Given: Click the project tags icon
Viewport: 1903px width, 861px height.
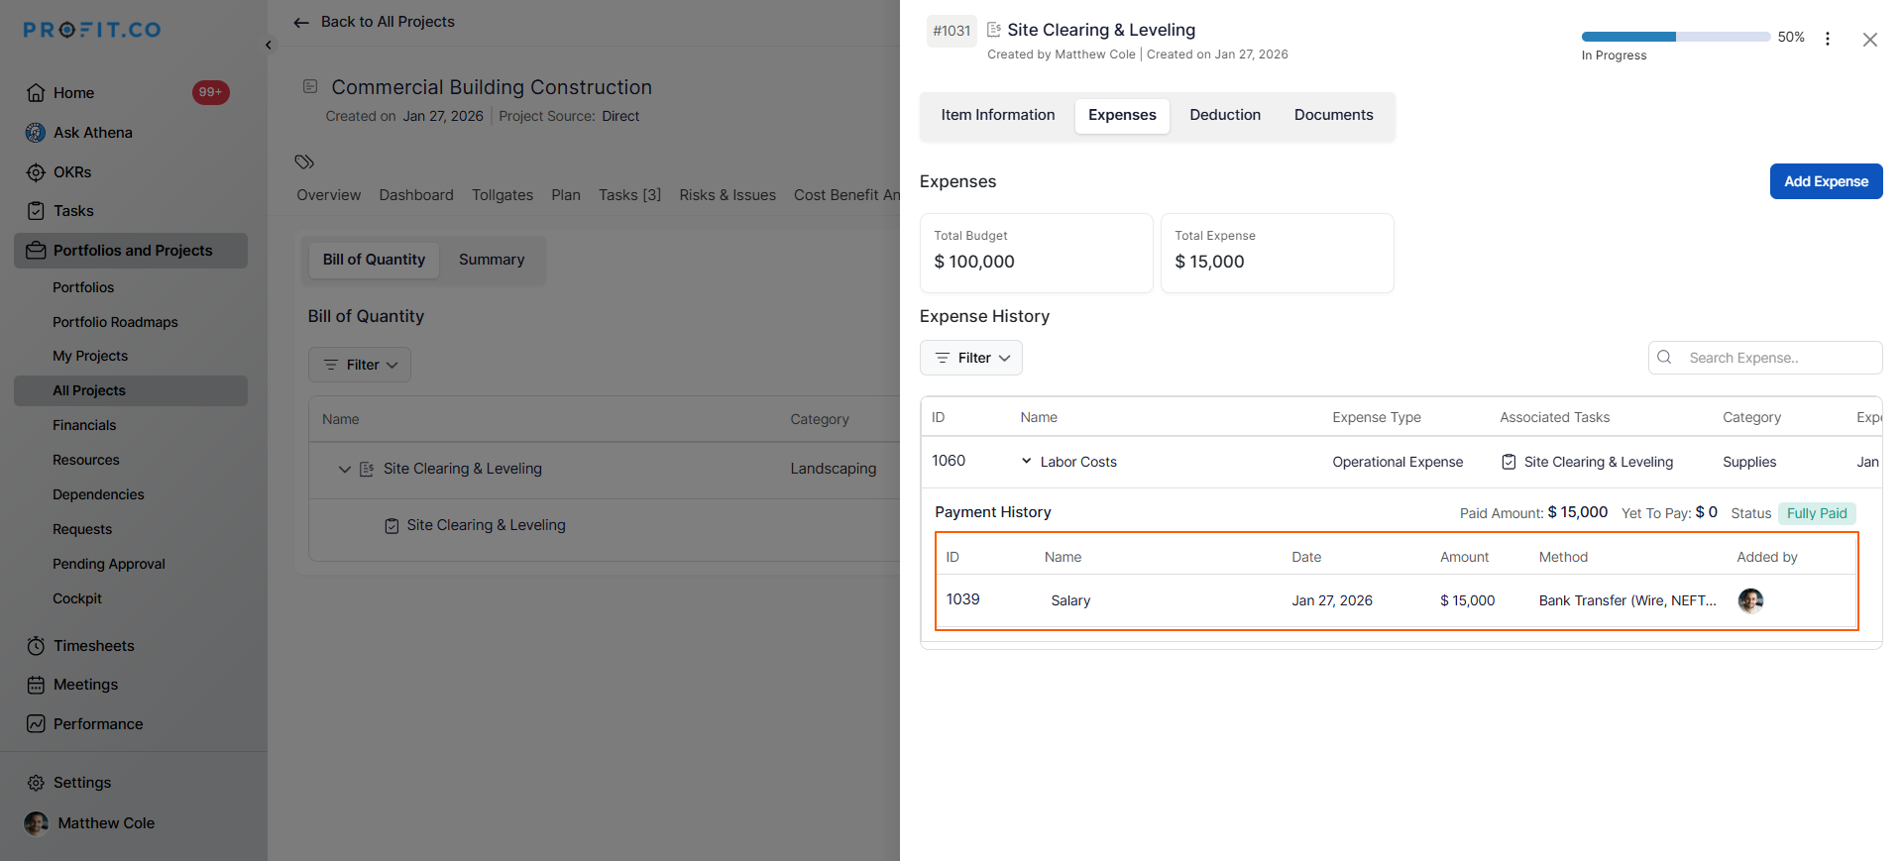Looking at the screenshot, I should [x=304, y=161].
